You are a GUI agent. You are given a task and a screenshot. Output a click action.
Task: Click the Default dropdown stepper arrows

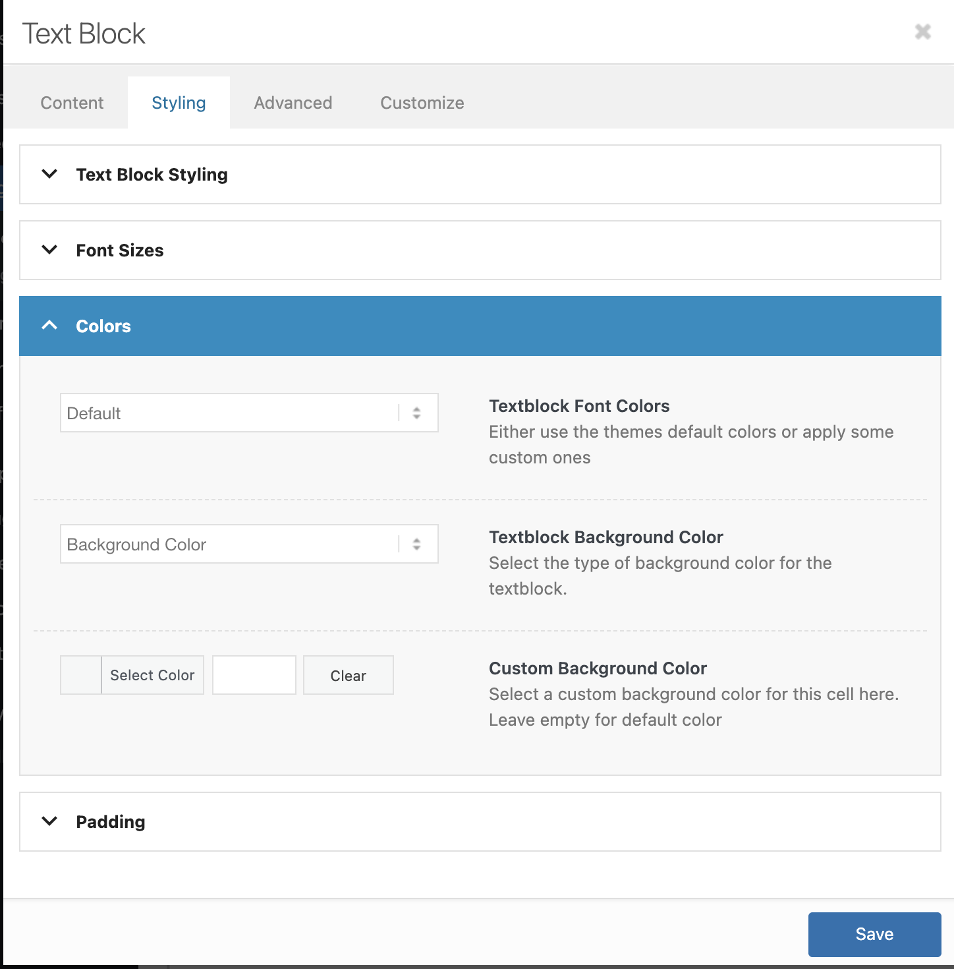point(416,413)
